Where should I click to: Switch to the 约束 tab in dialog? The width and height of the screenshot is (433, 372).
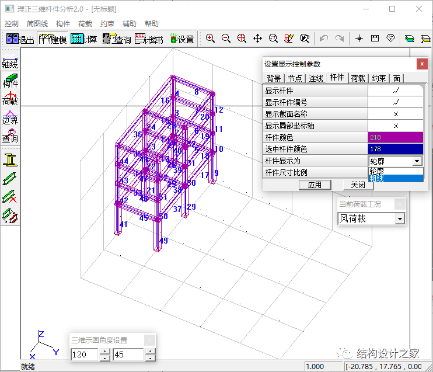[379, 78]
